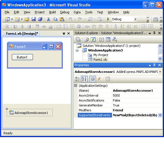Image resolution: width=164 pixels, height=164 pixels.
Task: Collapse the WindowsApplication3 project node
Action: click(x=77, y=51)
